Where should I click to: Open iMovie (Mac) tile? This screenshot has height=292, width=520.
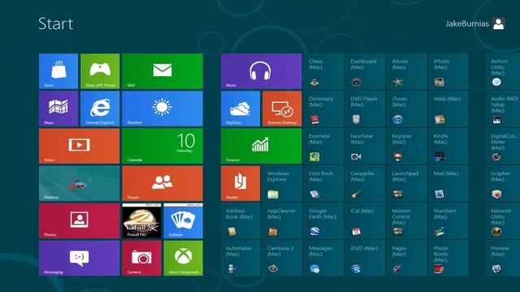point(406,71)
